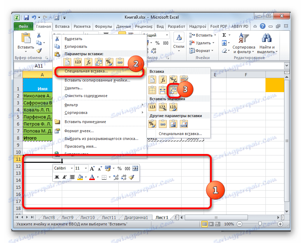Select the Transpose paste icon
The height and width of the screenshot is (243, 302).
click(173, 90)
